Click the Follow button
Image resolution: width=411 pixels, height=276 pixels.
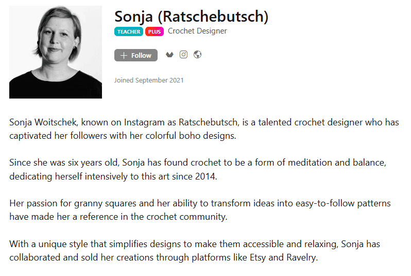[x=135, y=55]
